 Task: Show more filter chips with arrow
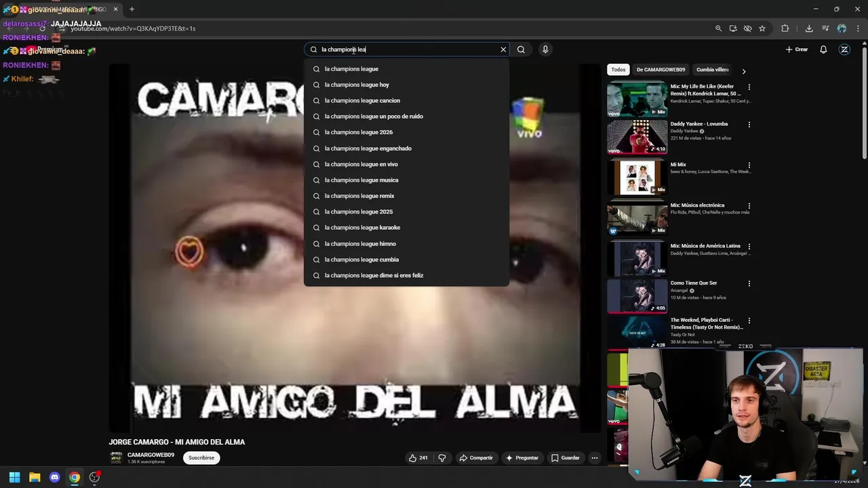[x=744, y=70]
